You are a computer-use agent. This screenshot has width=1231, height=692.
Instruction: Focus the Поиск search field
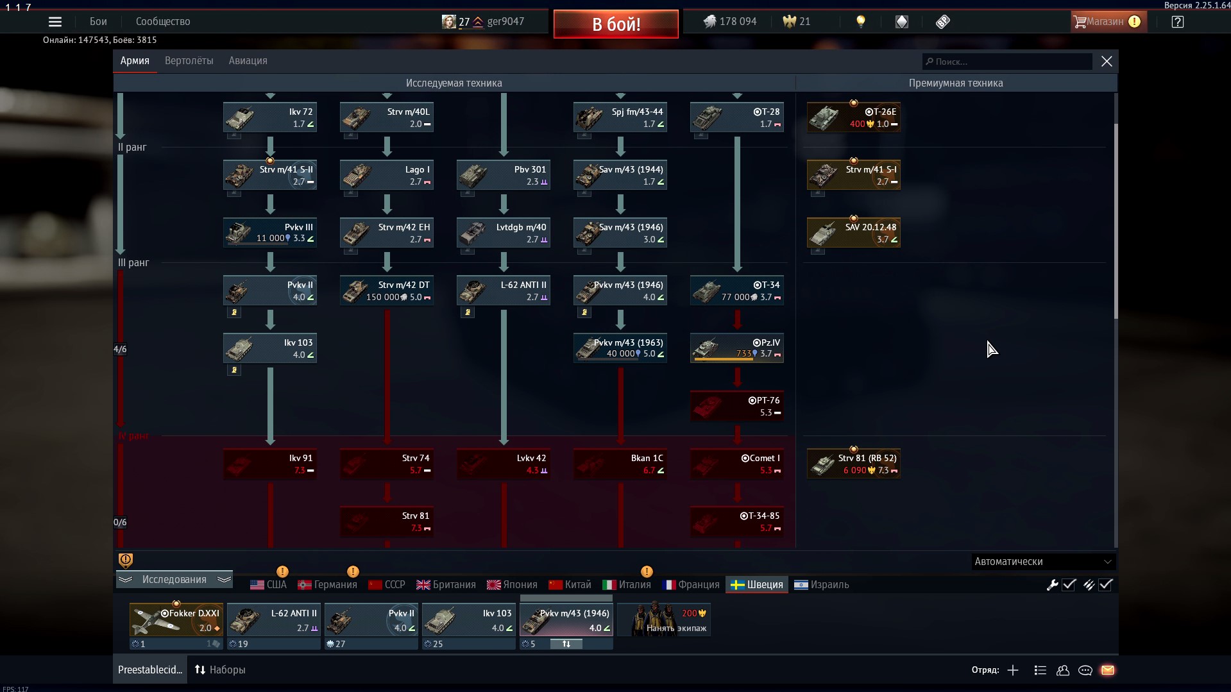[x=1007, y=62]
